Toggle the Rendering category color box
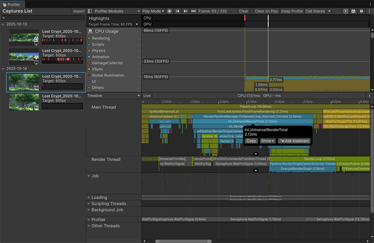The height and width of the screenshot is (243, 374). click(89, 38)
